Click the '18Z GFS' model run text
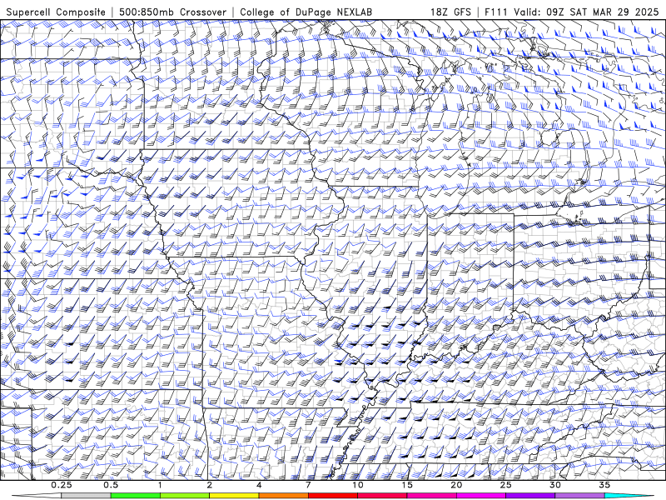The height and width of the screenshot is (500, 666). (450, 12)
